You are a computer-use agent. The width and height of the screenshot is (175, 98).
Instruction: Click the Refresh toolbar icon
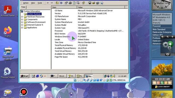[x=74, y=3]
